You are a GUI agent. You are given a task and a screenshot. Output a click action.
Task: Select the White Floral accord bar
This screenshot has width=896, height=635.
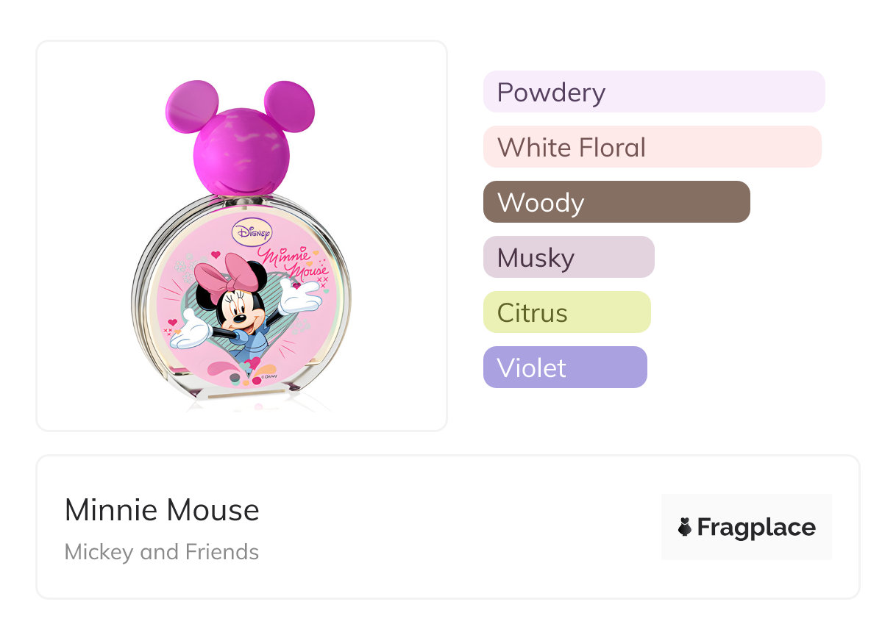coord(652,147)
